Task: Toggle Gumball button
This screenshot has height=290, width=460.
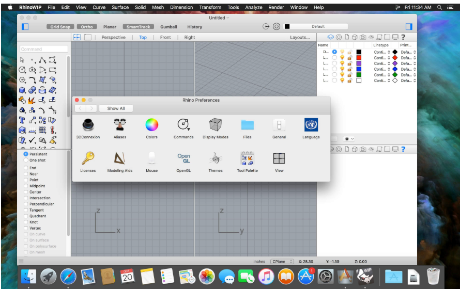Action: [168, 27]
